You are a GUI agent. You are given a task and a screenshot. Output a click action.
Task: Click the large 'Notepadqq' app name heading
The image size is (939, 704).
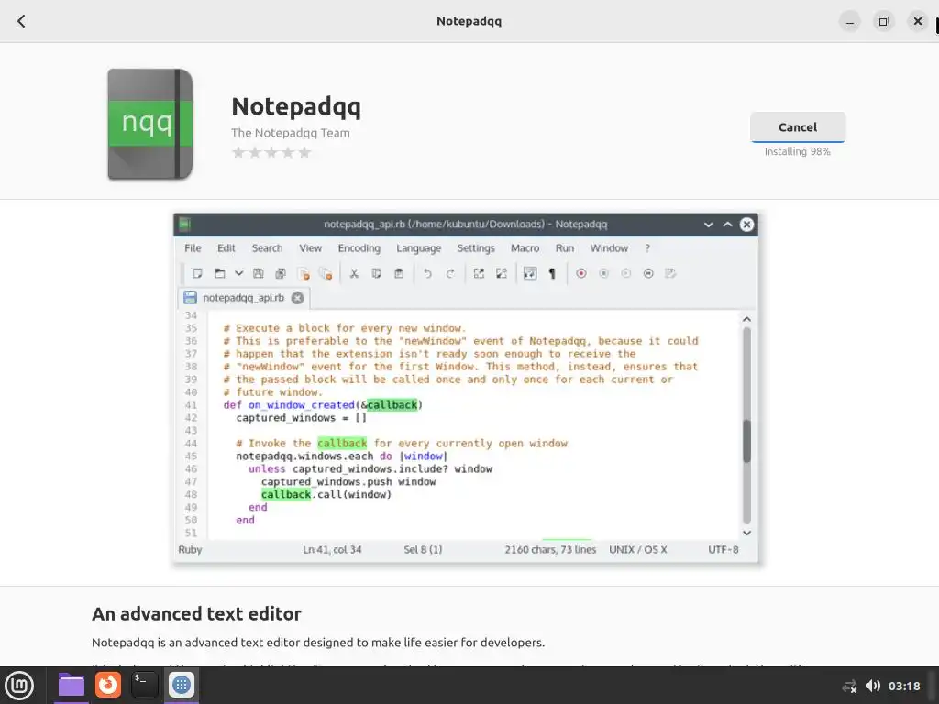[x=296, y=106]
